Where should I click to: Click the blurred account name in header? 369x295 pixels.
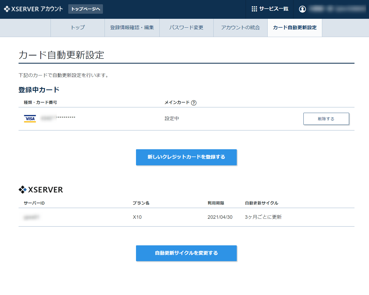pos(337,9)
